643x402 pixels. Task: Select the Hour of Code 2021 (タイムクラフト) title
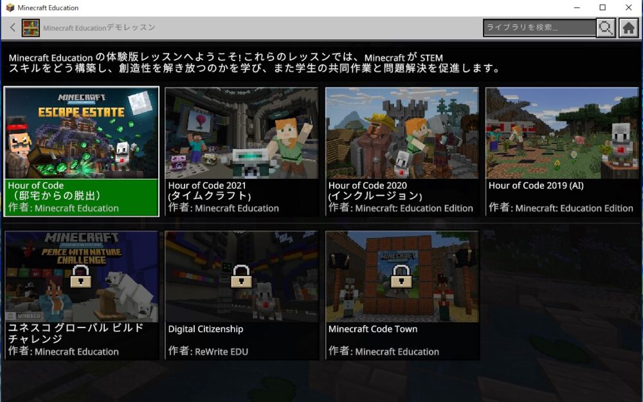click(x=209, y=190)
